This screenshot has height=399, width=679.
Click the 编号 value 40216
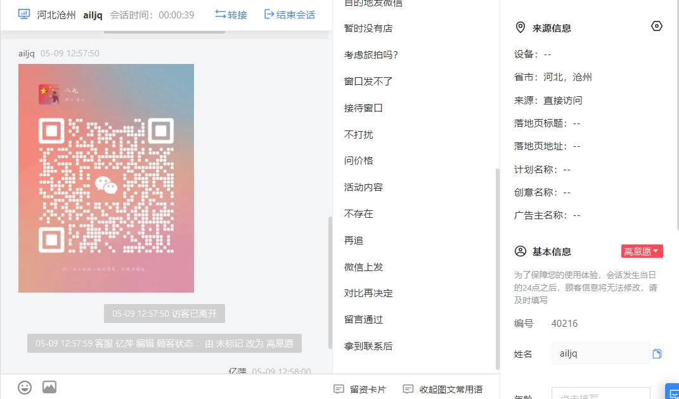564,324
